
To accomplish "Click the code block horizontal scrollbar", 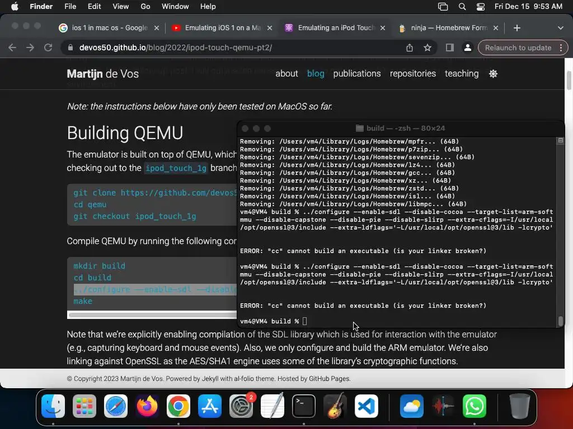I will tap(153, 315).
